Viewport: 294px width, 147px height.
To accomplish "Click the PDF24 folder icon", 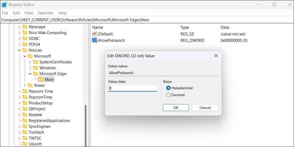I will [x=25, y=44].
